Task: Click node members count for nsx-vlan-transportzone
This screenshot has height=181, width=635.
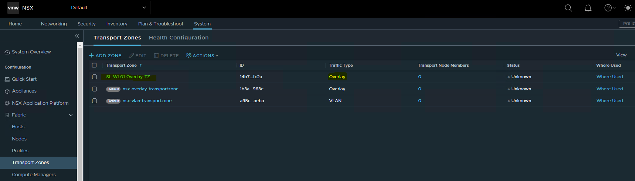Action: [x=420, y=101]
